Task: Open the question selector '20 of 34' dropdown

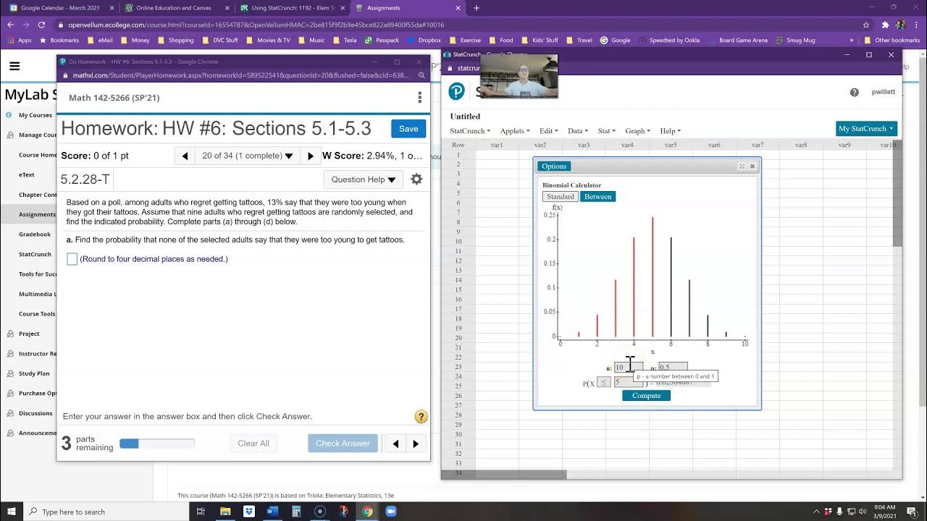Action: [x=247, y=156]
